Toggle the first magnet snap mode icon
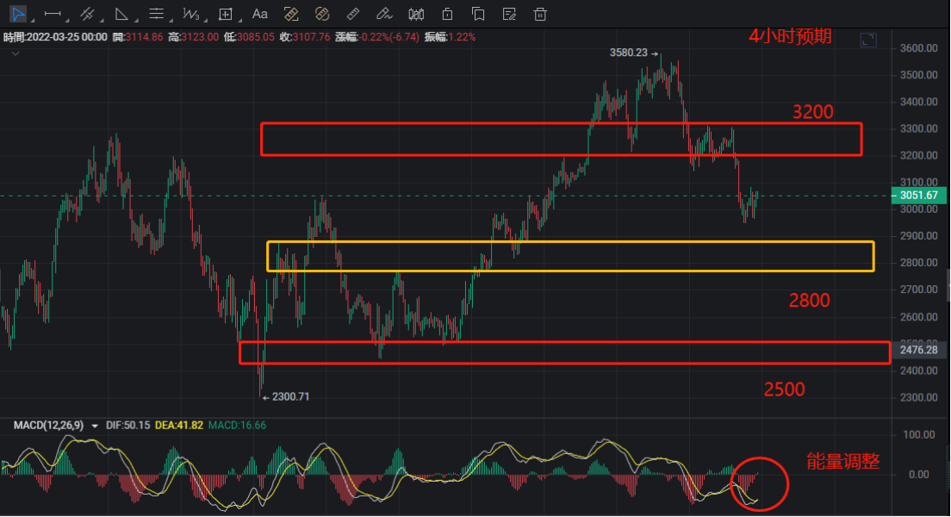Viewport: 951px width, 517px height. [290, 14]
